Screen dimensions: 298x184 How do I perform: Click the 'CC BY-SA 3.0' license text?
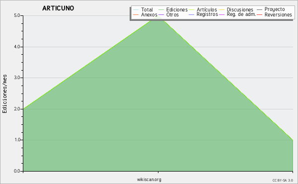[283, 181]
